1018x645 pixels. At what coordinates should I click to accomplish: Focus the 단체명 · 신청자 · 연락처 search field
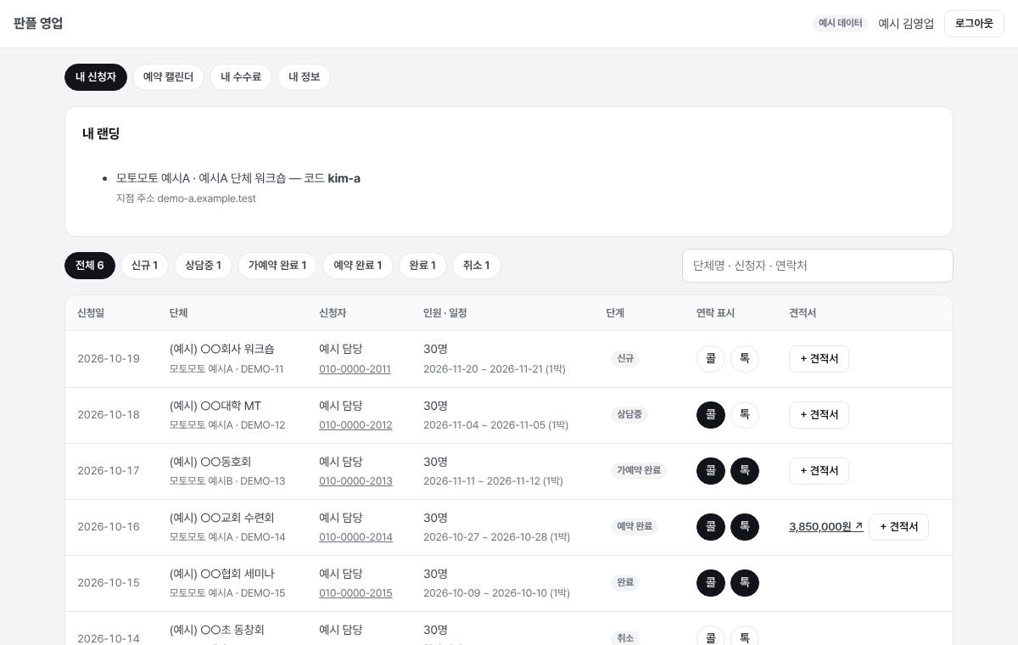coord(818,266)
